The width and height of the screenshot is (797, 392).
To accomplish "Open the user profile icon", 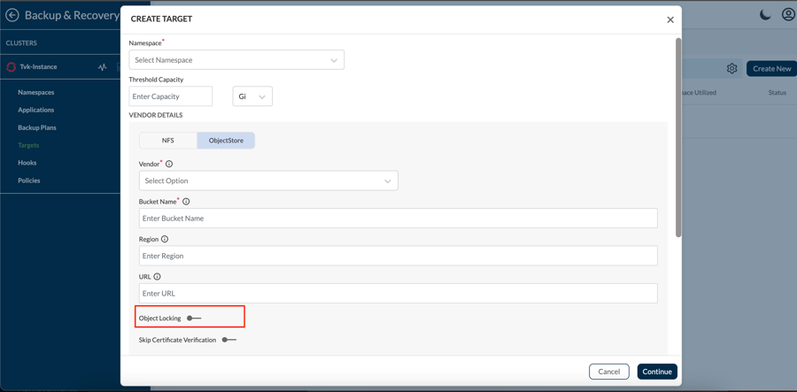I will click(787, 15).
